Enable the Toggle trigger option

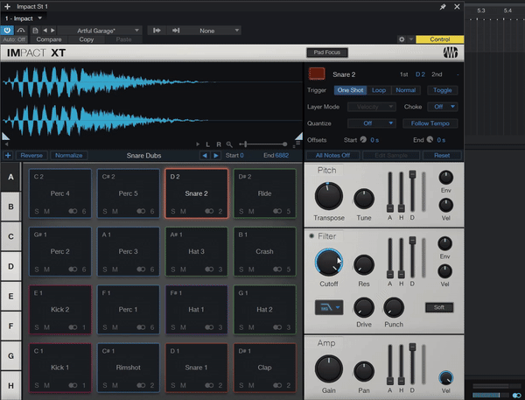click(442, 90)
